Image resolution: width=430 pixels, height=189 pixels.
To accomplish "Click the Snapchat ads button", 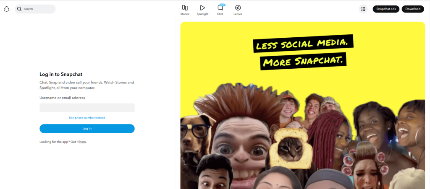I will pyautogui.click(x=385, y=9).
